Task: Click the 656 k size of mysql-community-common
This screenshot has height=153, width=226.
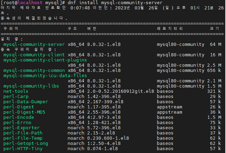Action: pyautogui.click(x=214, y=70)
